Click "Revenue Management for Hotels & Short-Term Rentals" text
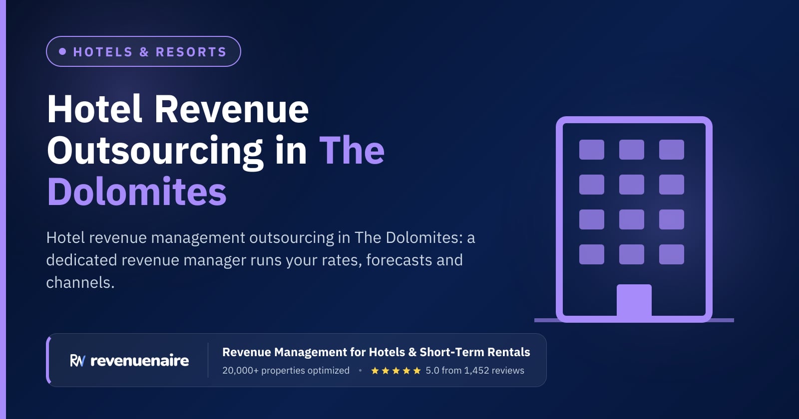The width and height of the screenshot is (799, 419). point(376,352)
